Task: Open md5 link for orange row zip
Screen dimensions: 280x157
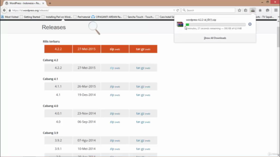Action: click(x=117, y=49)
